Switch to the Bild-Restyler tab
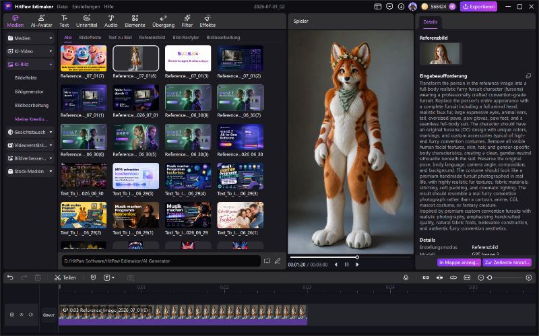 186,38
